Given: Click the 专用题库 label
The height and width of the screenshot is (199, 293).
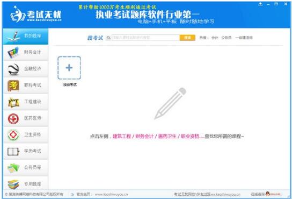Looking at the screenshot, I should (x=33, y=184).
